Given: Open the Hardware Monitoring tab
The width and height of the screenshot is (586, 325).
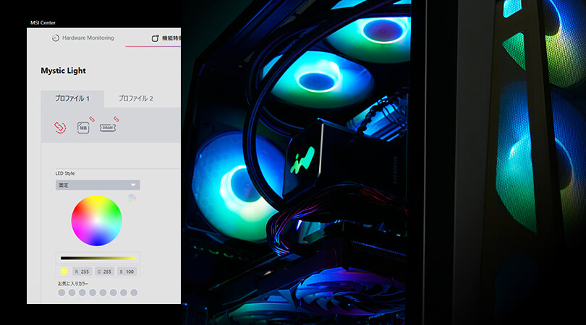Looking at the screenshot, I should coord(82,38).
